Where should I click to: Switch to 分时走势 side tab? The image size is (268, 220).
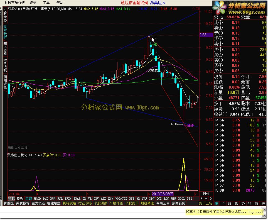5,15
